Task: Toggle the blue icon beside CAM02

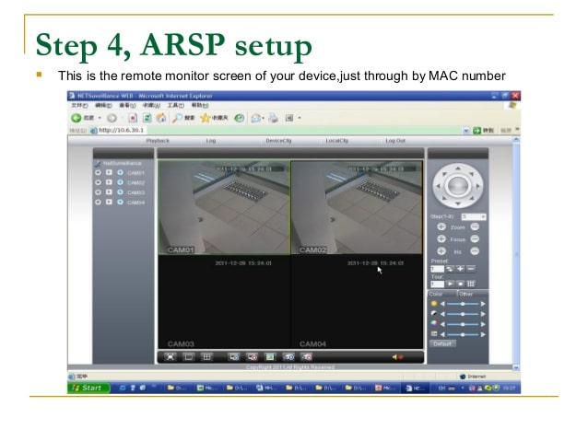Action: tap(120, 182)
